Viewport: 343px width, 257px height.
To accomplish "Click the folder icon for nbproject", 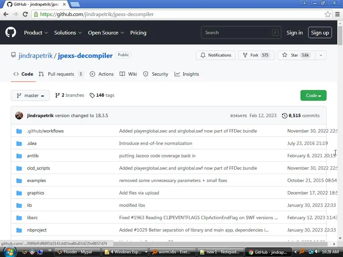I will 19,230.
